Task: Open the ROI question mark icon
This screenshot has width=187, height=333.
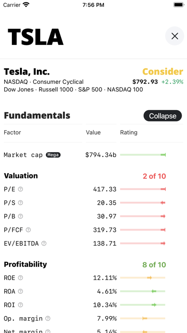Action: [x=21, y=305]
